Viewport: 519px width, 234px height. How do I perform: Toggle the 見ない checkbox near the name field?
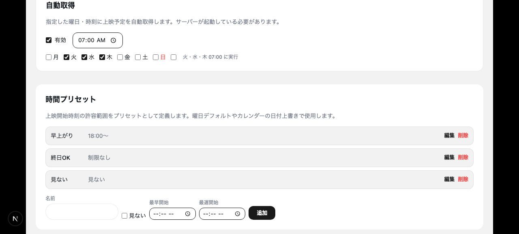click(x=124, y=215)
